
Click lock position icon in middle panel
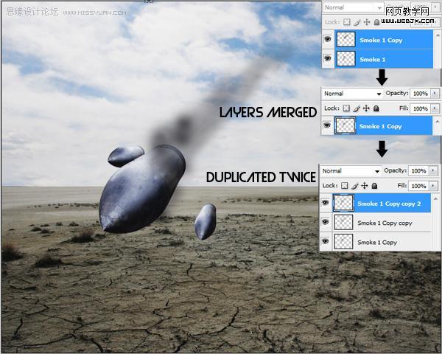(x=366, y=108)
